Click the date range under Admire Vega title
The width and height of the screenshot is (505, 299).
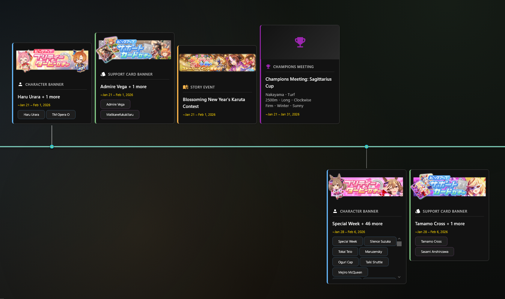coord(117,95)
